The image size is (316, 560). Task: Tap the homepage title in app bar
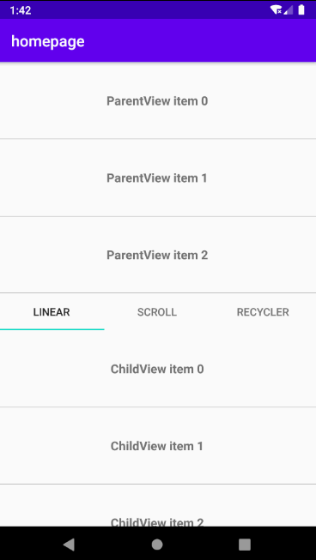[x=48, y=41]
